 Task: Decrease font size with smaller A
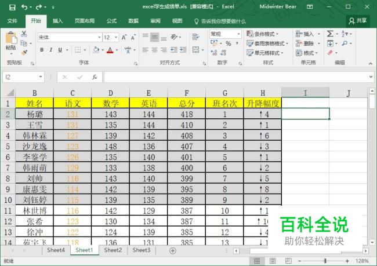click(133, 38)
